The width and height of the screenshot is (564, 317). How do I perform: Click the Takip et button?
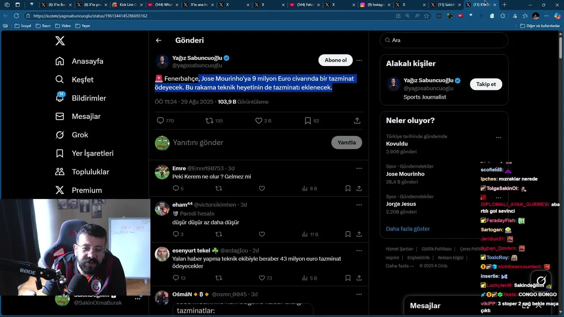pos(486,84)
